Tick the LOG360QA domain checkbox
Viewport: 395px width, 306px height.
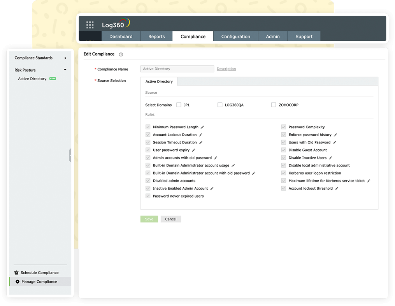pos(220,105)
